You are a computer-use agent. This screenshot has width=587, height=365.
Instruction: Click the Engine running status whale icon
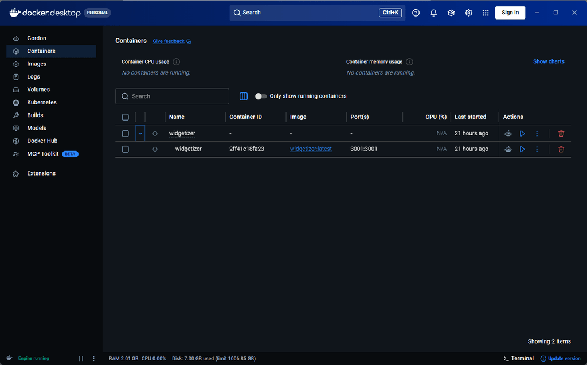click(10, 358)
